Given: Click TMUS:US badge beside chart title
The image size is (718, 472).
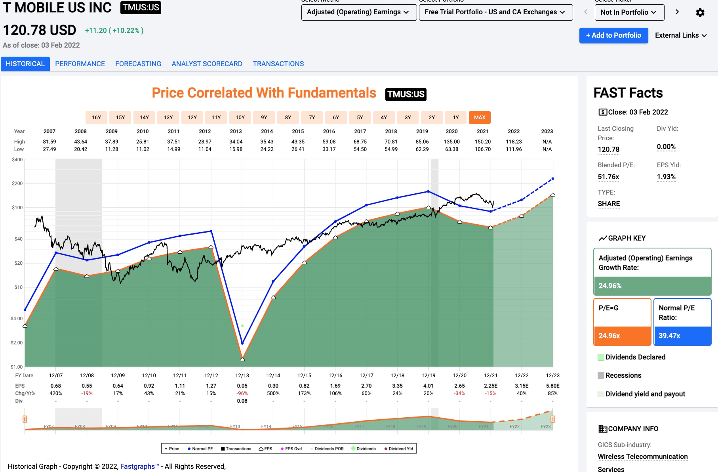Looking at the screenshot, I should 406,94.
